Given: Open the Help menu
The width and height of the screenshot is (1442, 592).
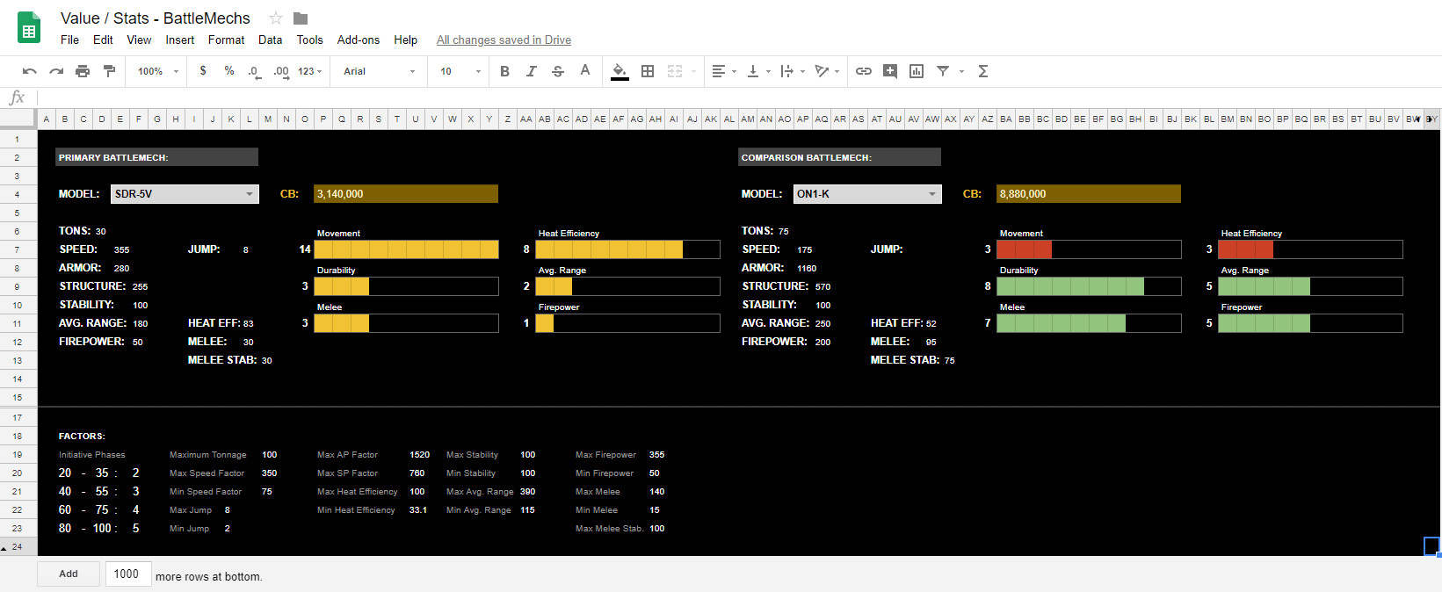Looking at the screenshot, I should click(406, 40).
